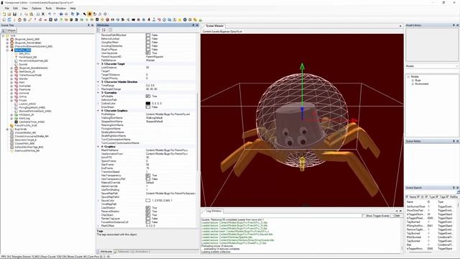Screen dimensions: 460x259
Task: Open the View menu
Action: 25,8
